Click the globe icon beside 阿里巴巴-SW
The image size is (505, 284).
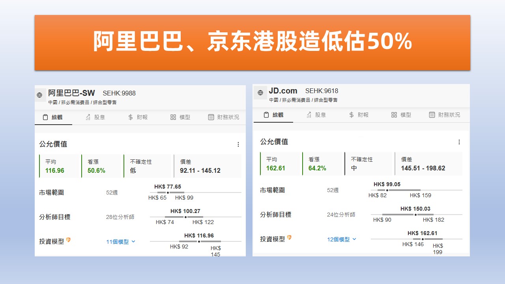pos(39,95)
